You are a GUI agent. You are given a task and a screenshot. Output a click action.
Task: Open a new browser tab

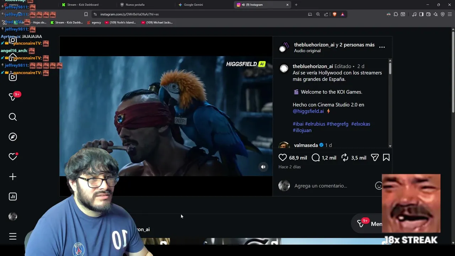pyautogui.click(x=296, y=5)
